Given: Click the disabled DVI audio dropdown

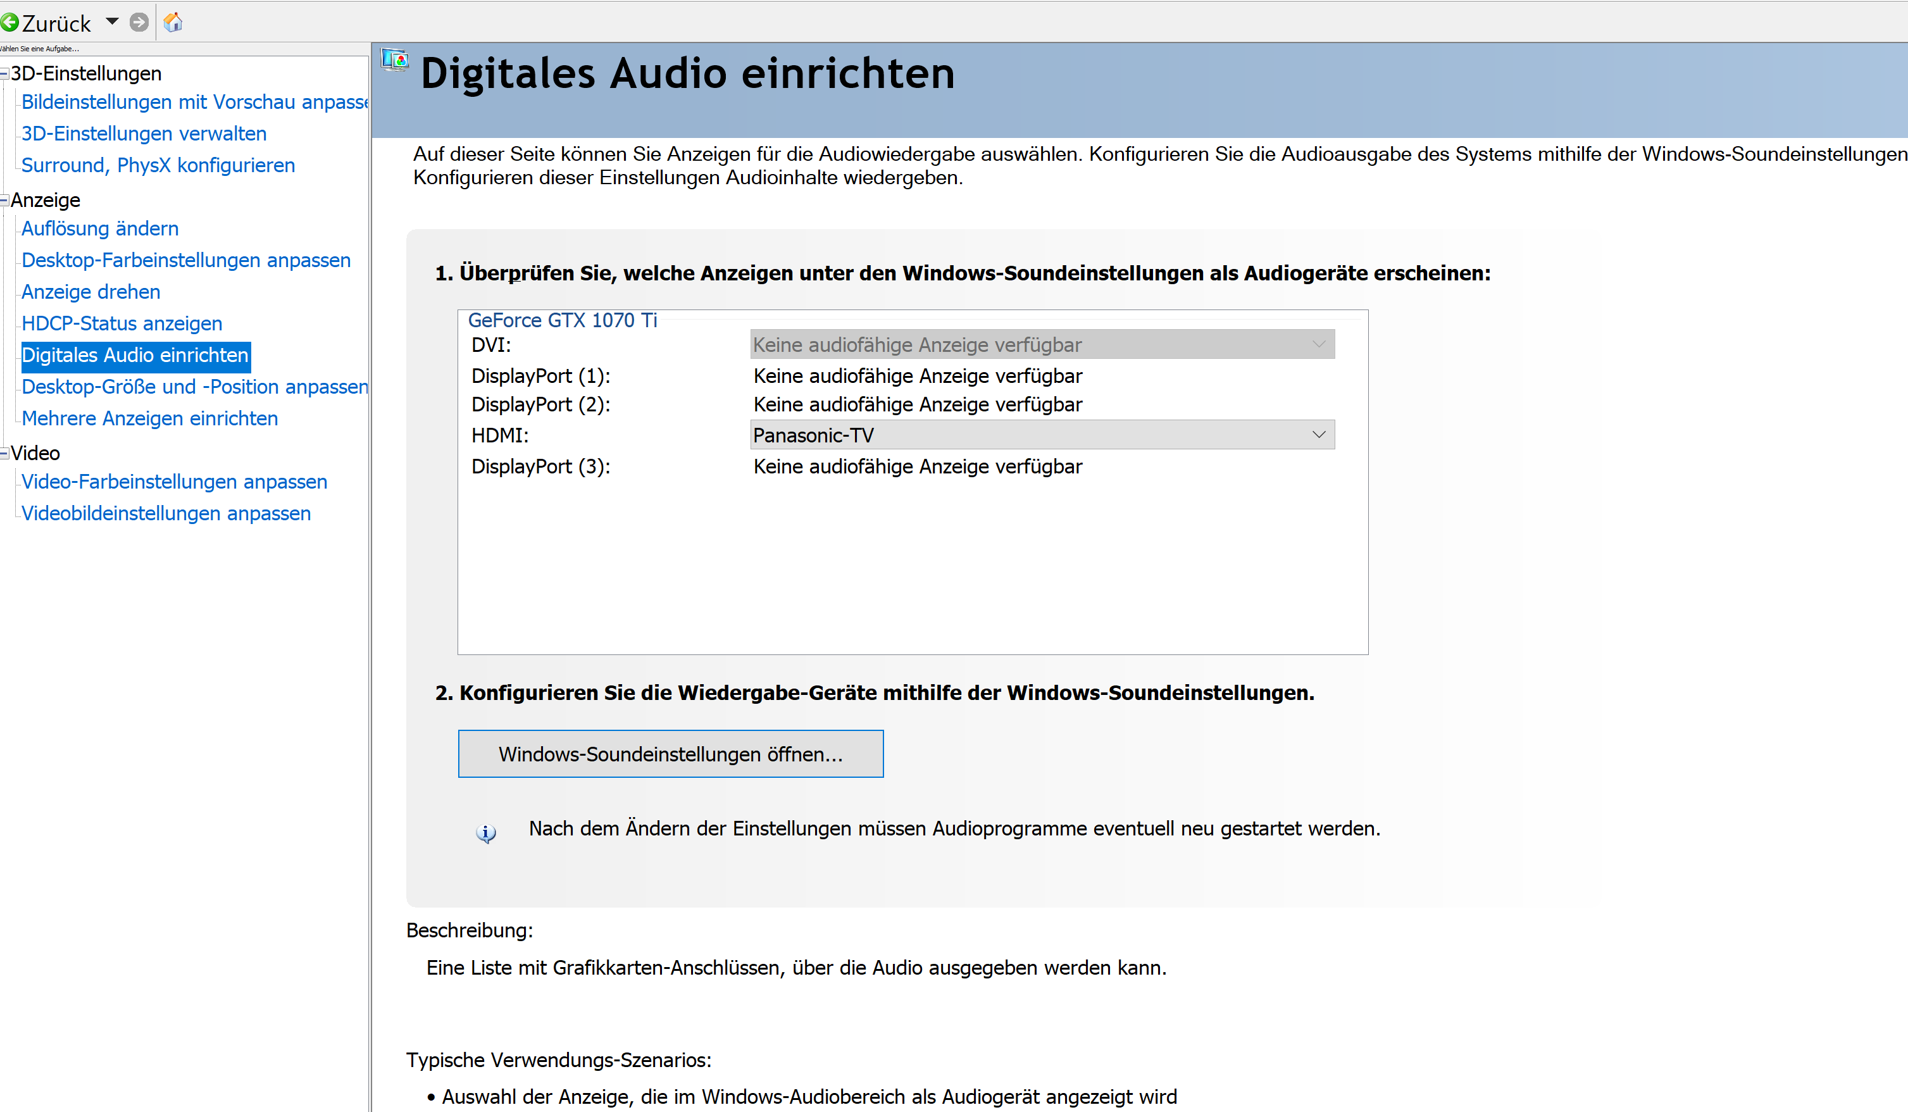Looking at the screenshot, I should [x=1041, y=344].
